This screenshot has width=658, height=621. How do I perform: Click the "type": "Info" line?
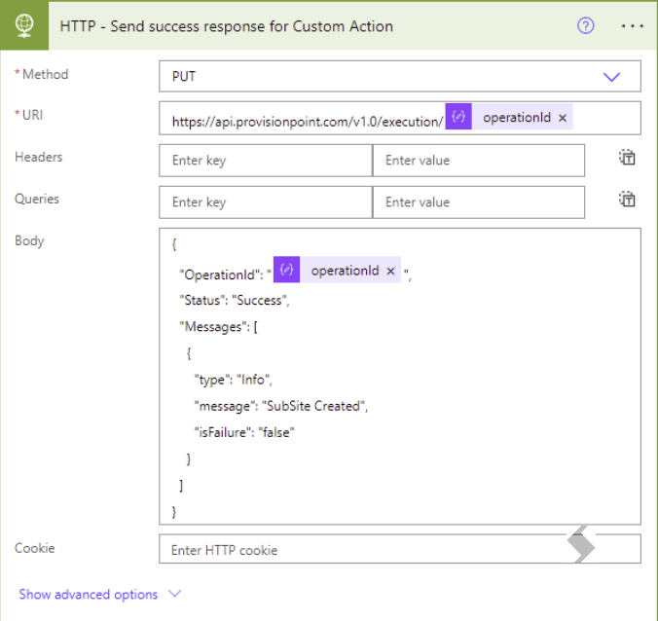point(233,380)
